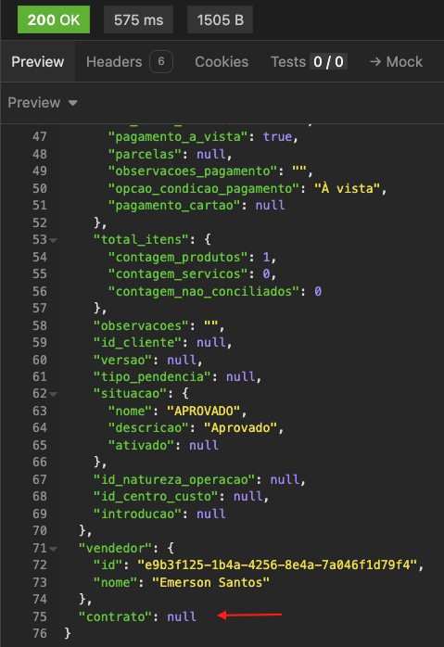Open the Cookies tab
Viewport: 444px width, 647px height.
222,62
